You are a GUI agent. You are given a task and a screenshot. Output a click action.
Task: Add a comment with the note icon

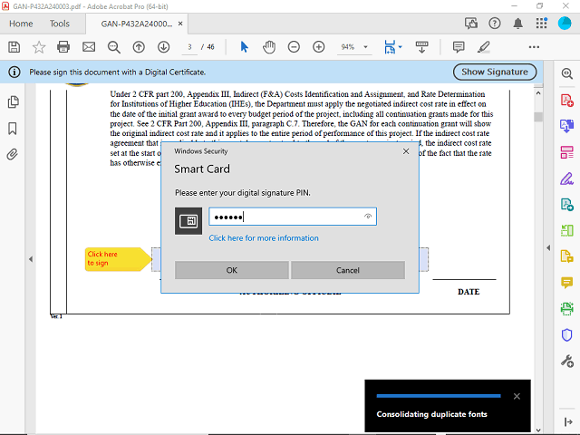tap(459, 47)
